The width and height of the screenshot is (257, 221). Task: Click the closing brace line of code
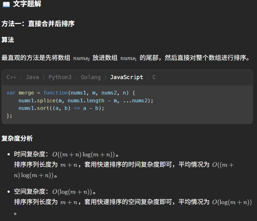[x=9, y=116]
